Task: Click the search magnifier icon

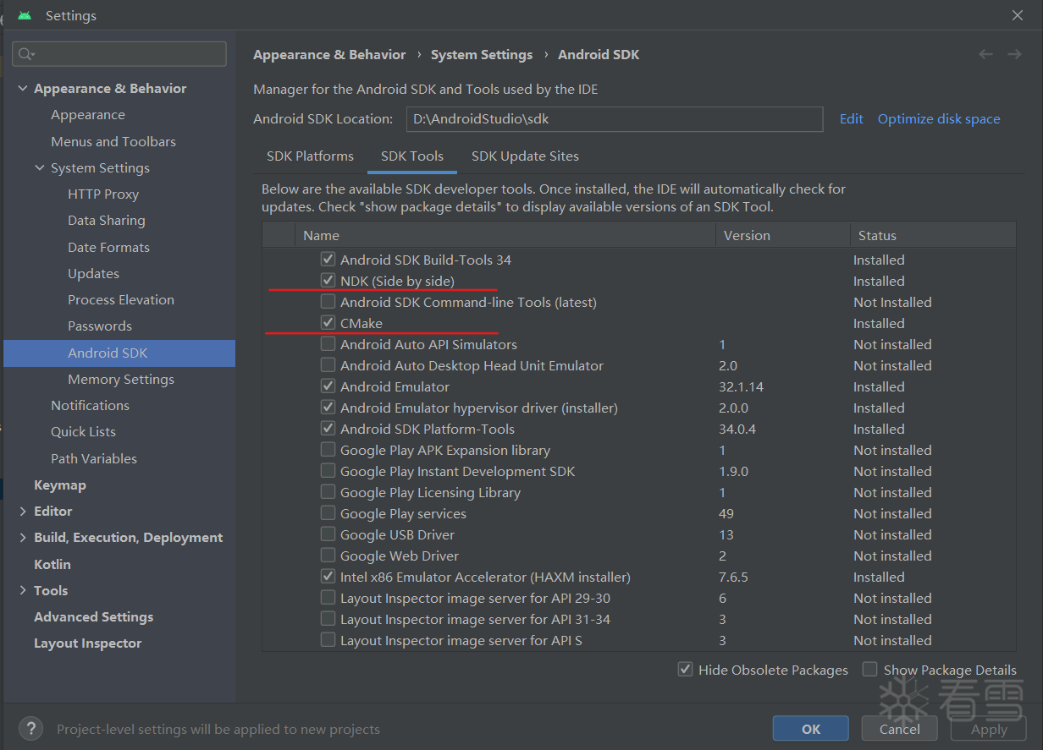Action: point(25,54)
